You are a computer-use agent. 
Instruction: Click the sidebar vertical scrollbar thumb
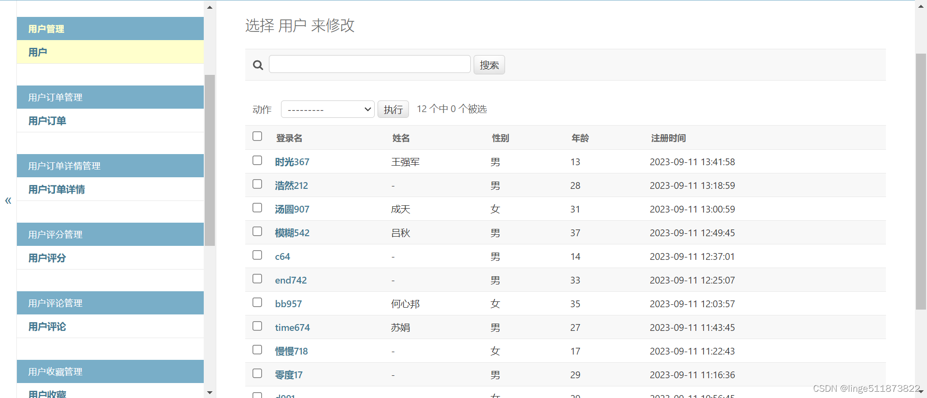[210, 160]
